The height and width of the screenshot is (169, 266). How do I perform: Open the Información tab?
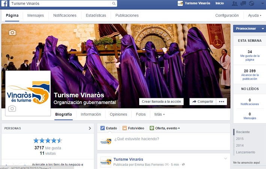click(91, 114)
